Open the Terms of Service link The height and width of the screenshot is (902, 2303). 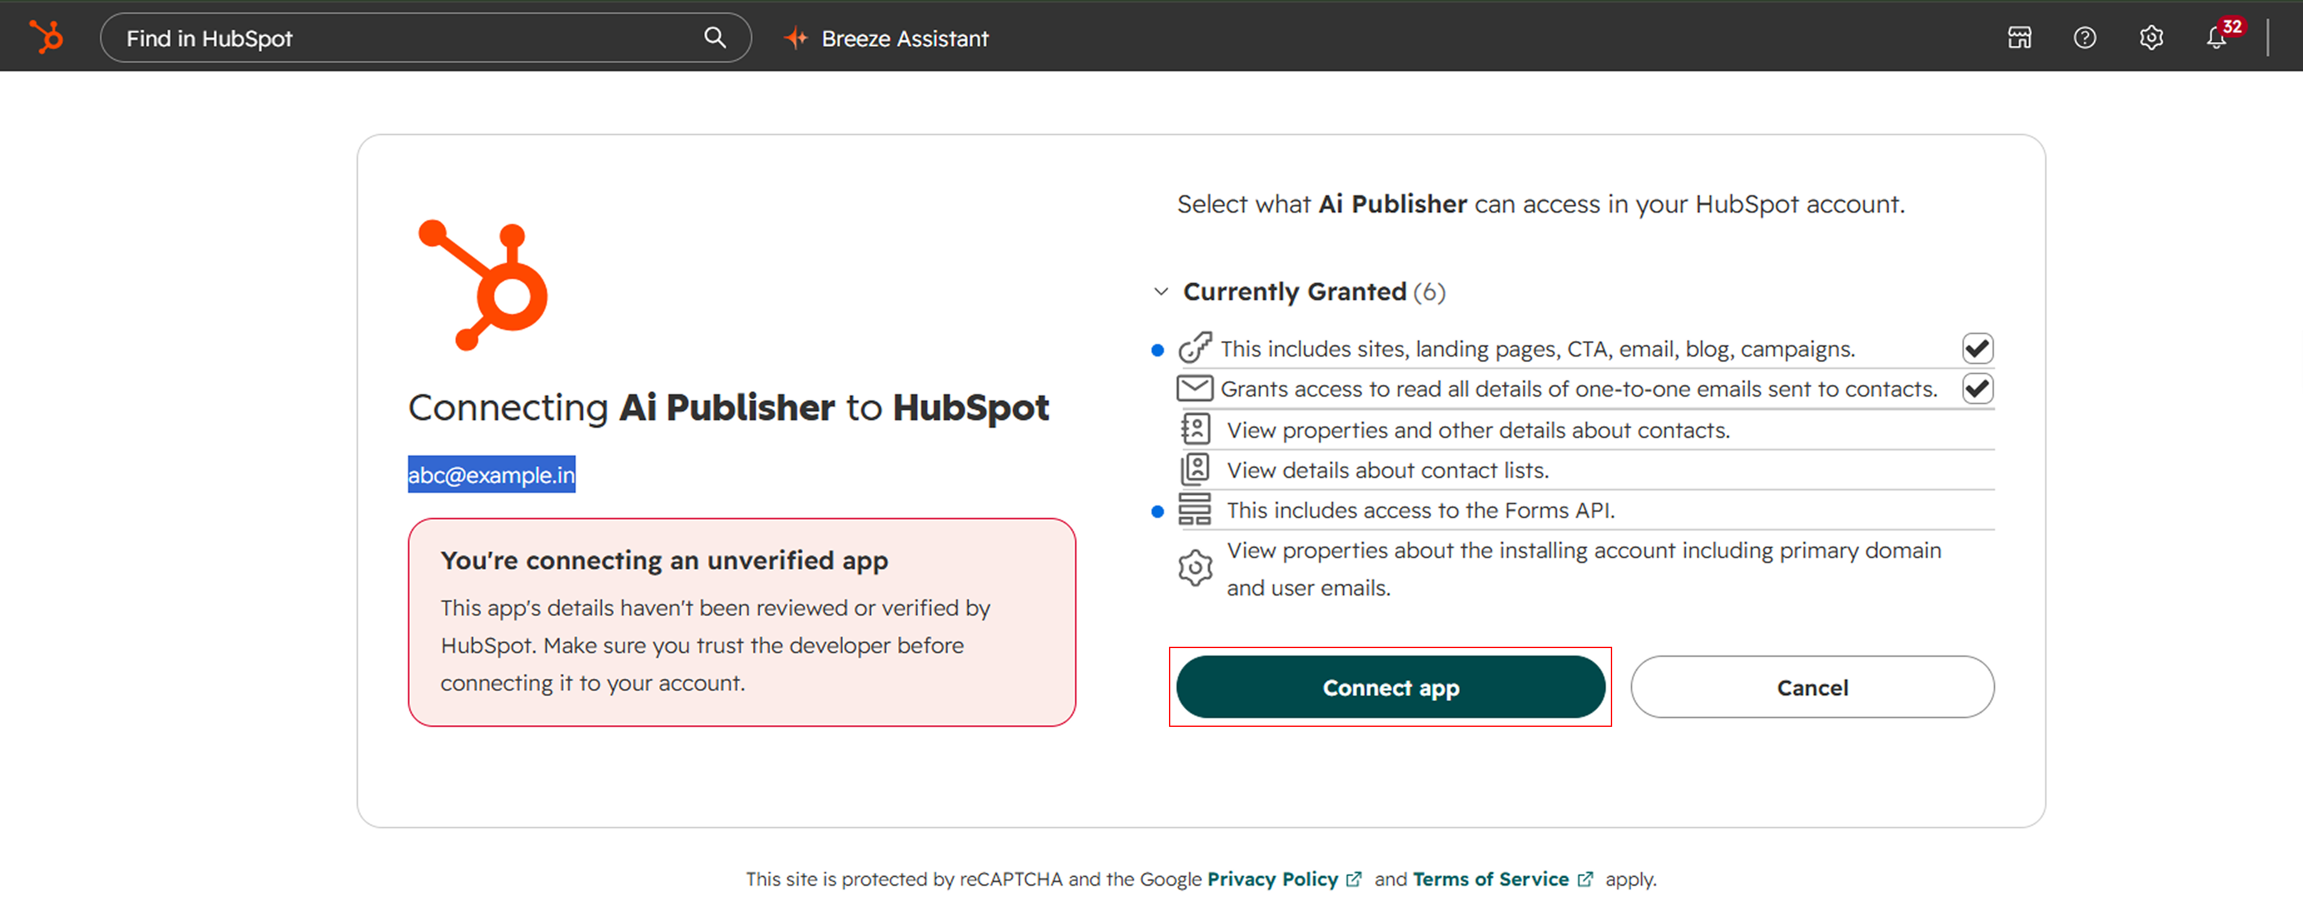1490,879
